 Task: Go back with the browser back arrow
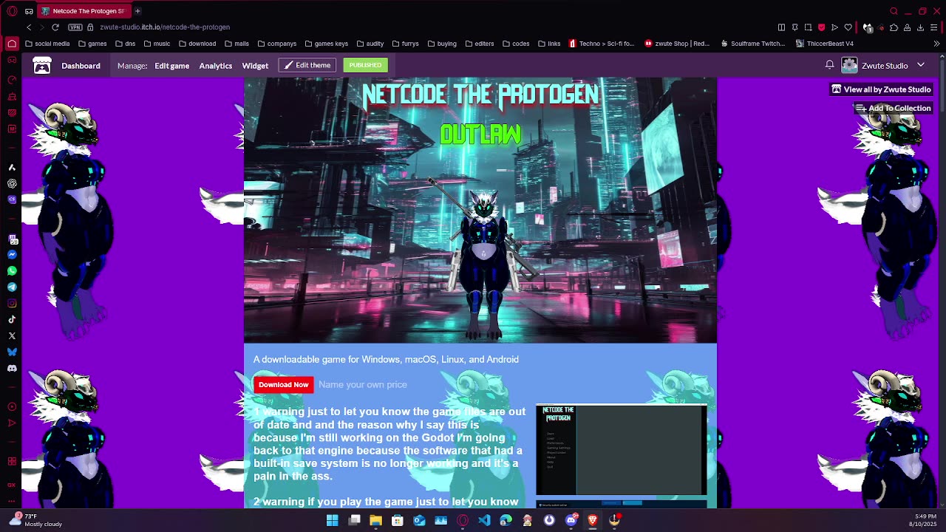pyautogui.click(x=29, y=27)
